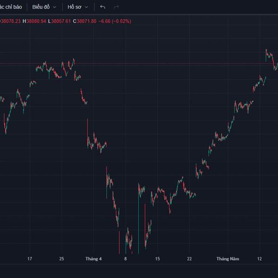
Task: Click the 12 date label on time axis
Action: (x=259, y=259)
